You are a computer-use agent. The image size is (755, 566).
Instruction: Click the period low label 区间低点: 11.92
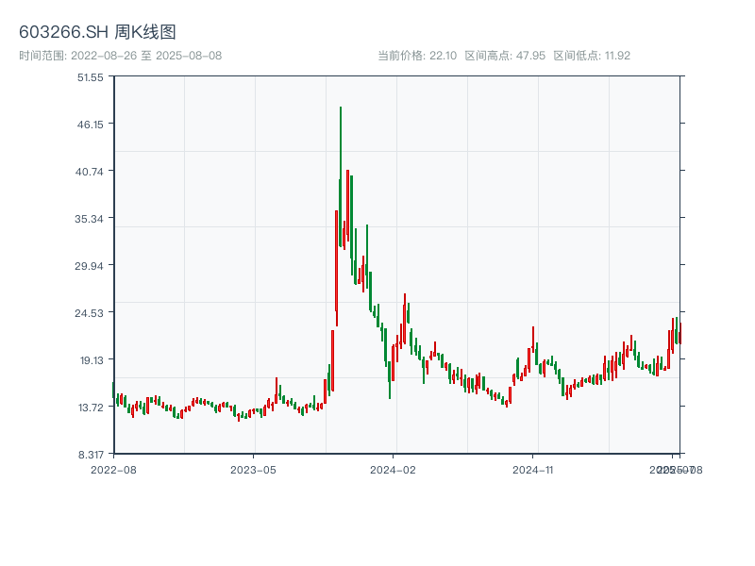(x=592, y=56)
